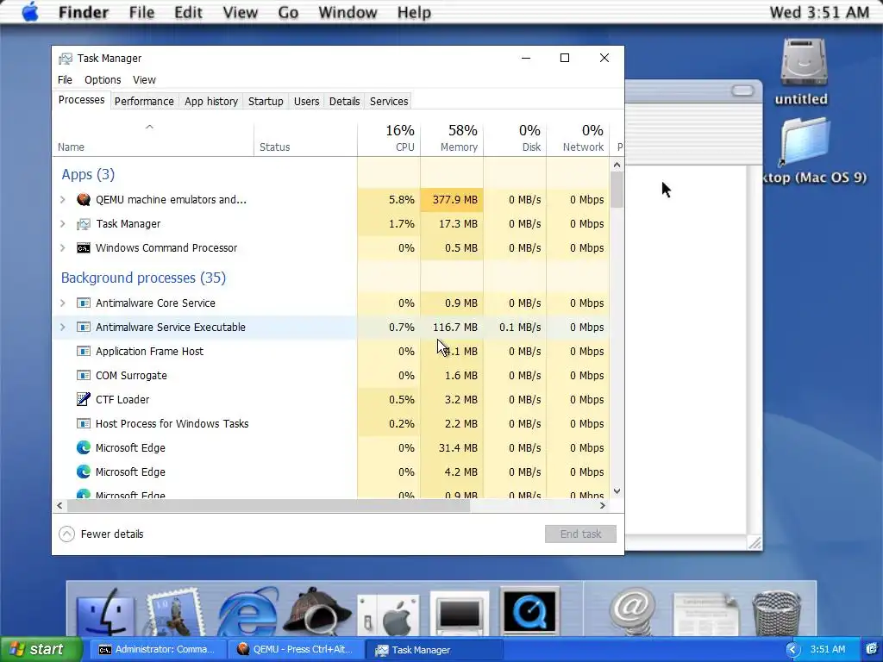Image resolution: width=883 pixels, height=662 pixels.
Task: Click the Antimalware Core Service icon
Action: pos(84,303)
